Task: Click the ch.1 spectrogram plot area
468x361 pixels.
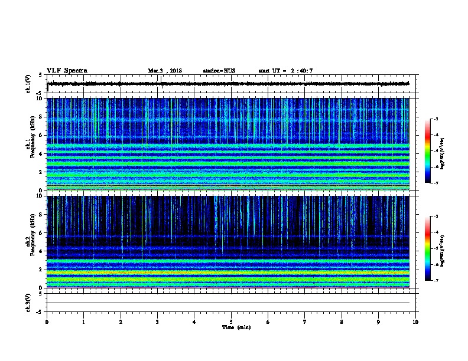Action: coord(228,144)
